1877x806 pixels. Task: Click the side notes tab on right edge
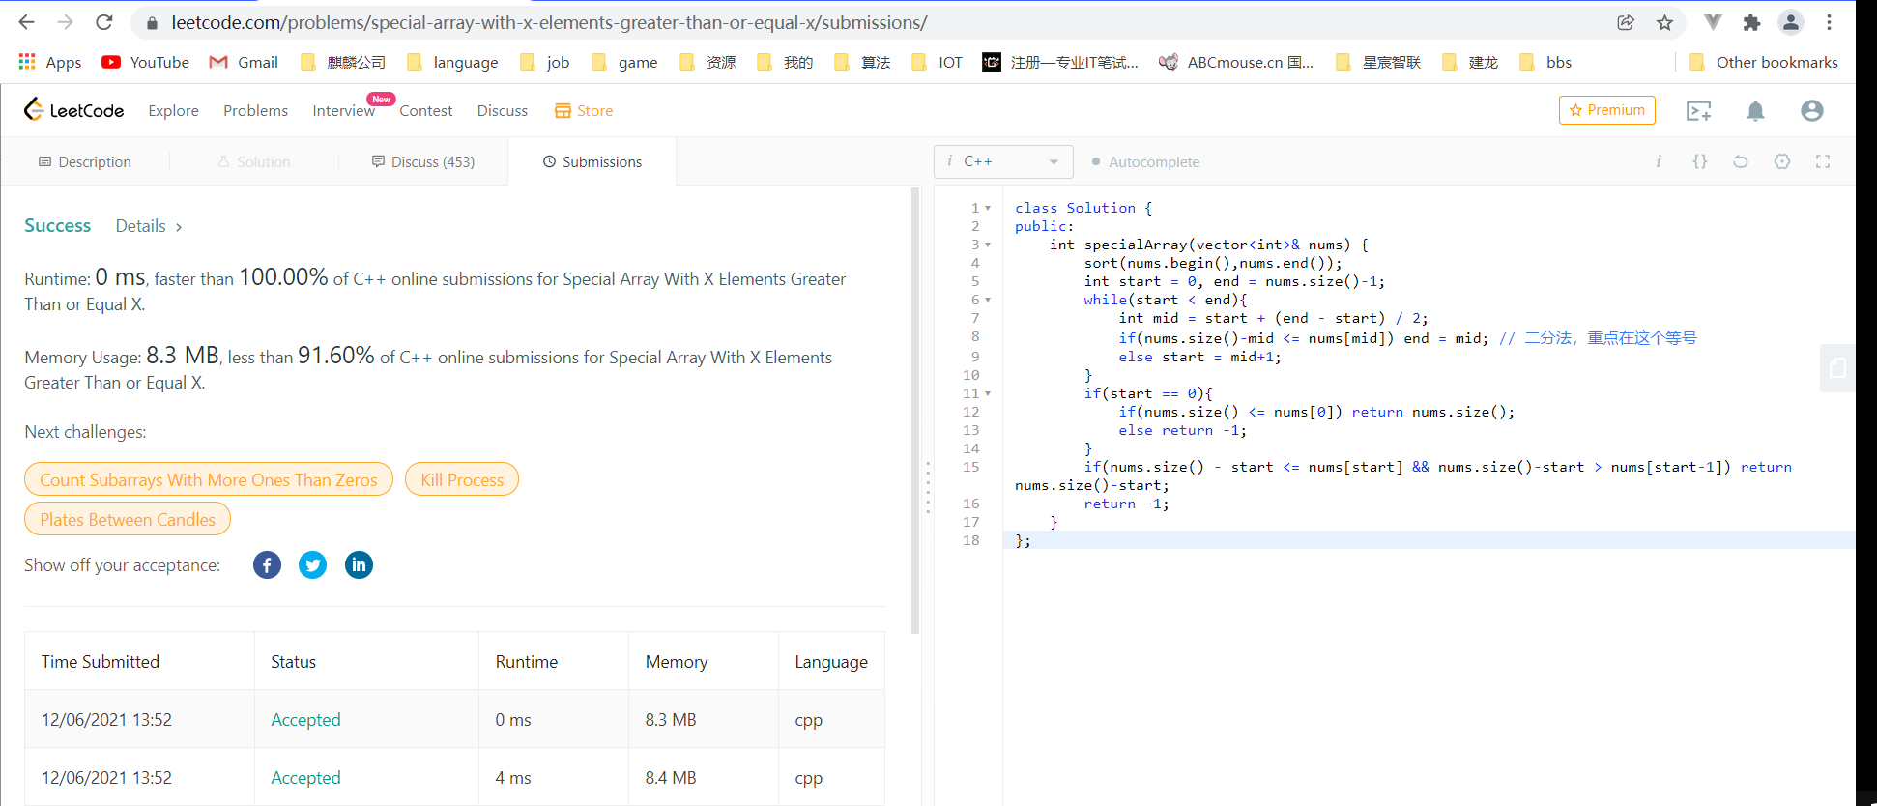1837,368
